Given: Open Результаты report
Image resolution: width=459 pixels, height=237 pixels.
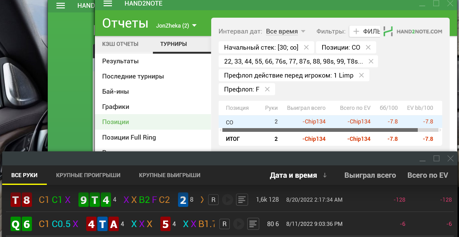Looking at the screenshot, I should 120,61.
